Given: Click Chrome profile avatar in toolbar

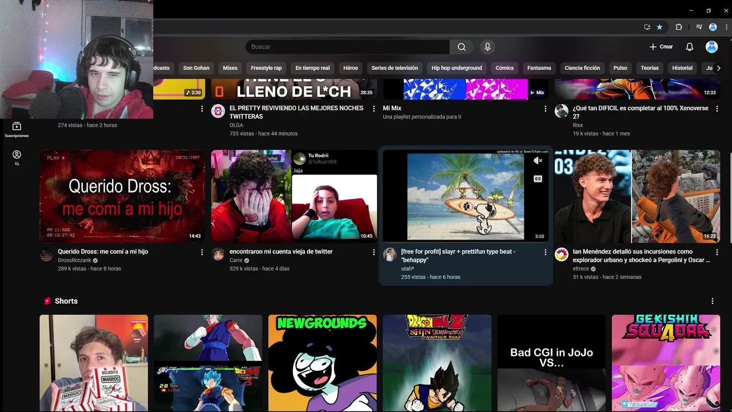Looking at the screenshot, I should [x=713, y=27].
